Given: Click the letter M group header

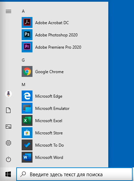Looking at the screenshot, I should pyautogui.click(x=23, y=85).
